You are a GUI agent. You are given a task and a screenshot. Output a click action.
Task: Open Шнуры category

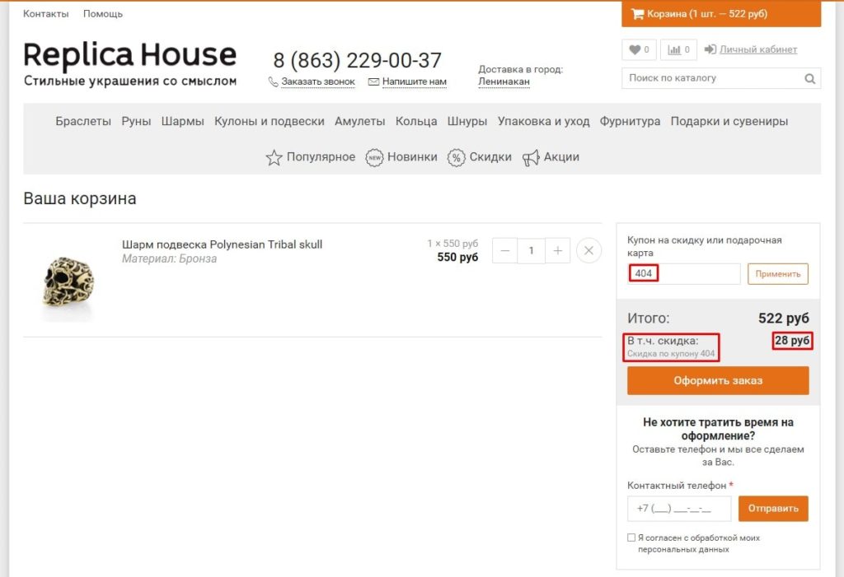coord(467,122)
